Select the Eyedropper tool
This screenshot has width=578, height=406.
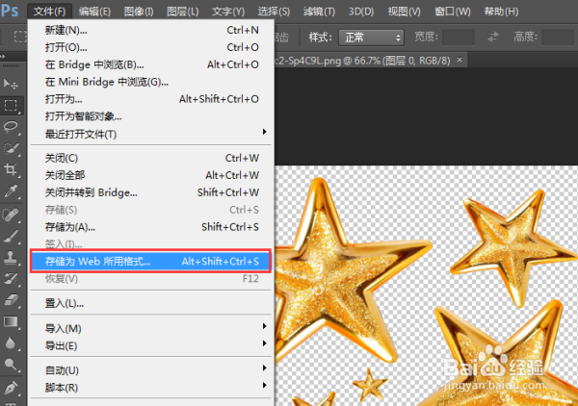coord(11,191)
